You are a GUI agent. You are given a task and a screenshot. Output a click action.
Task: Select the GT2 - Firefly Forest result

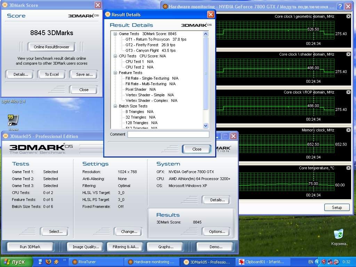click(150, 45)
